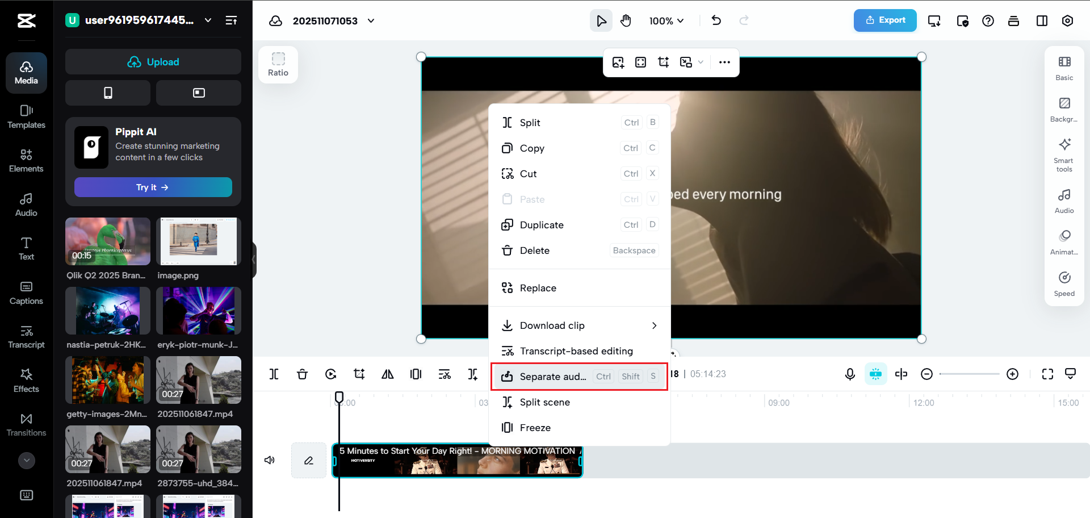Open the Elements panel

pos(26,161)
